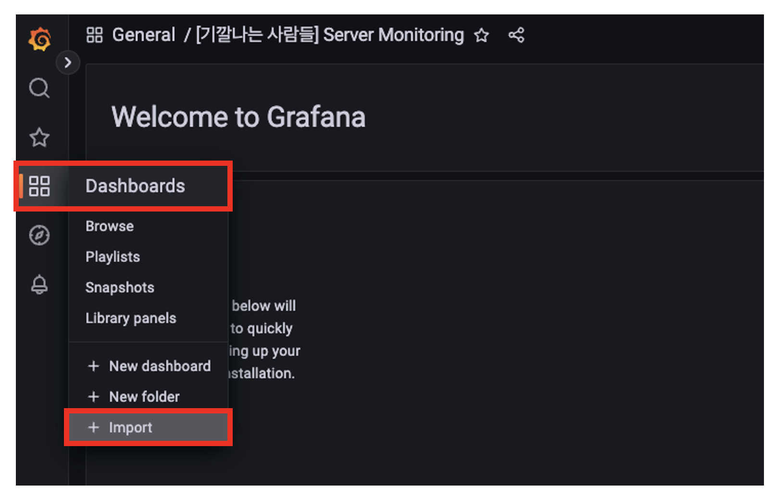Open the Starred dashboards star icon in the sidebar

click(39, 137)
